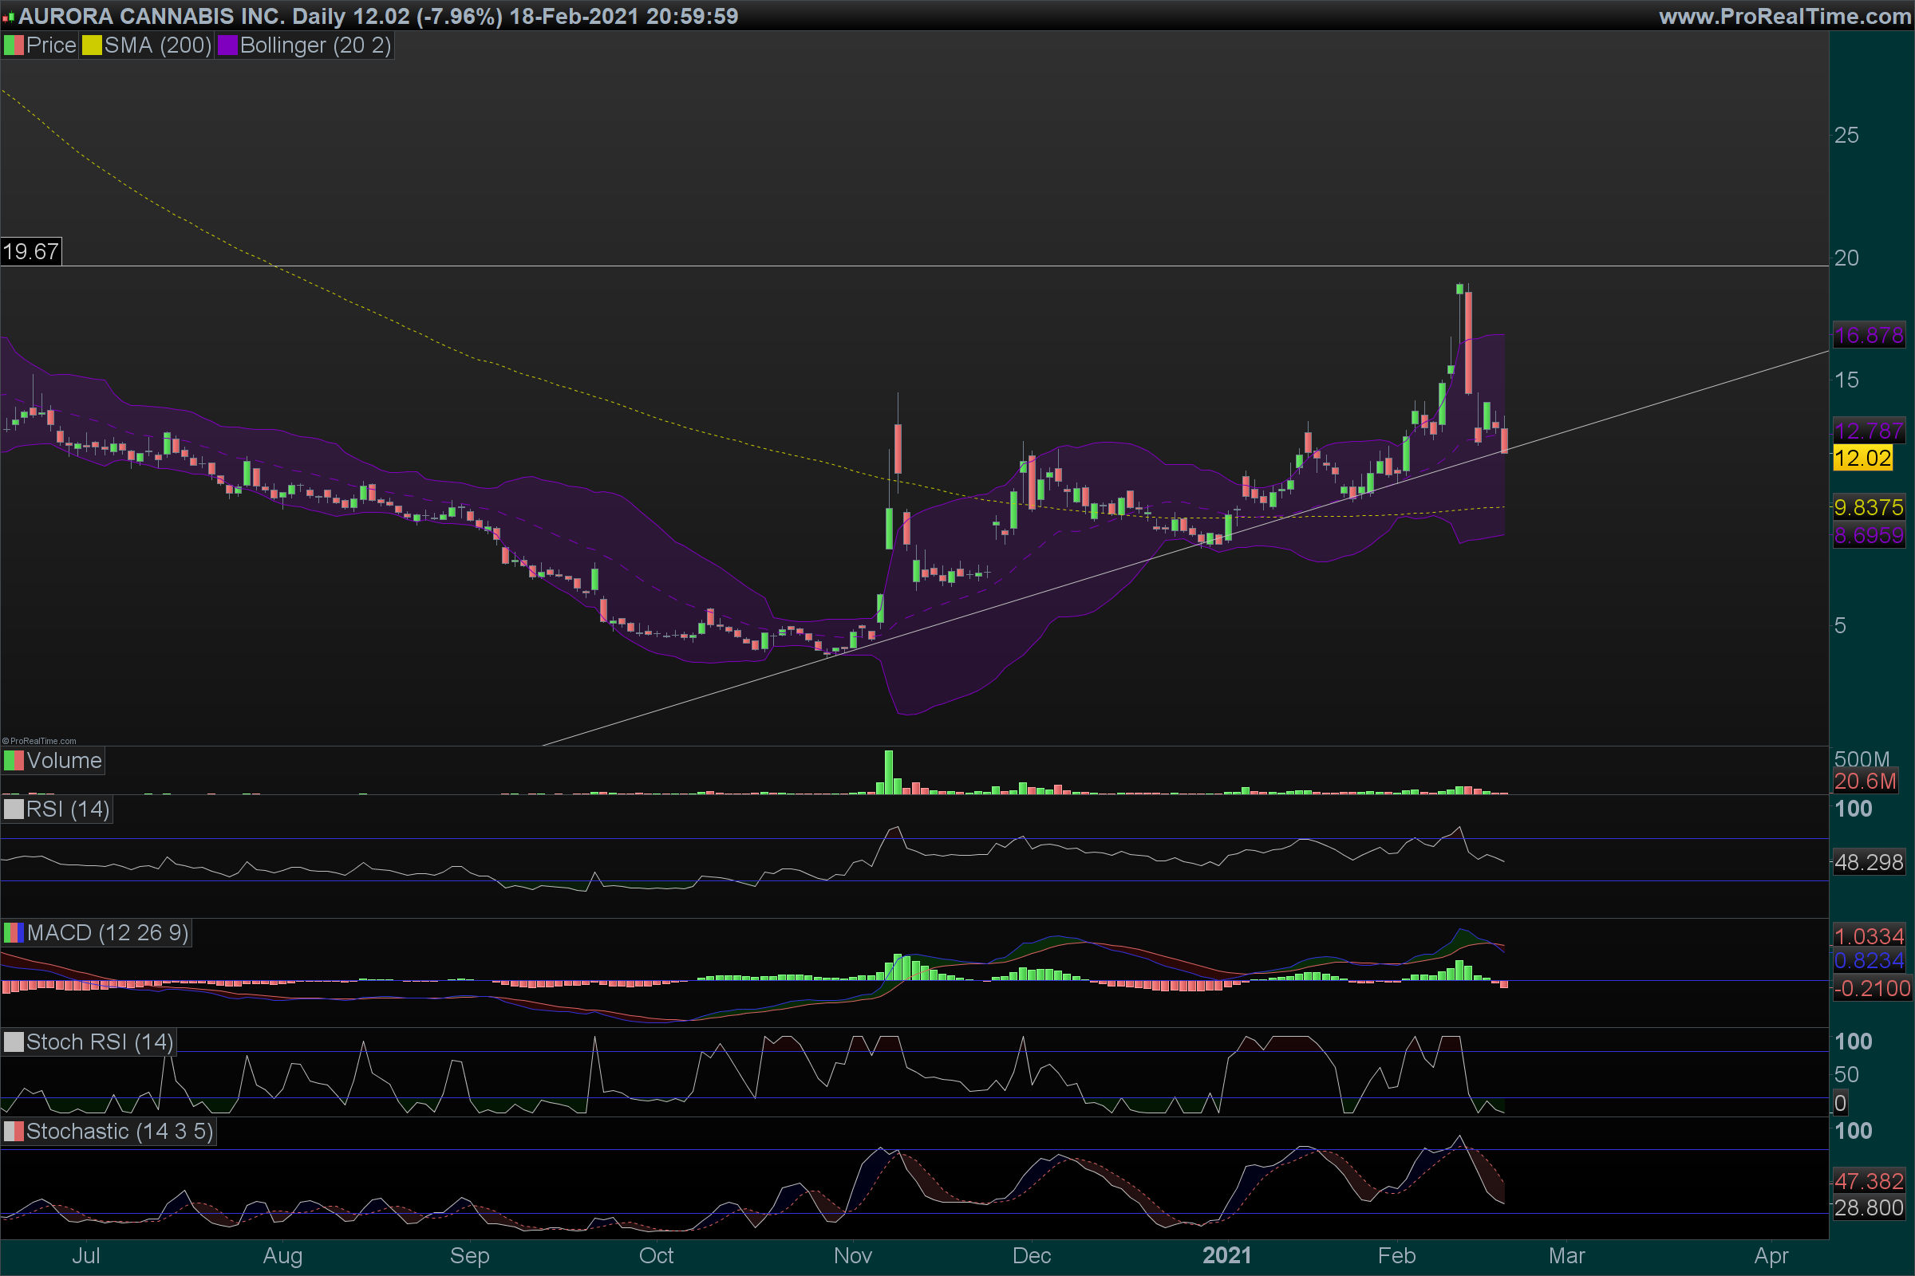Click the yellow SMA (200) legend swatch
This screenshot has height=1276, width=1915.
[x=92, y=45]
